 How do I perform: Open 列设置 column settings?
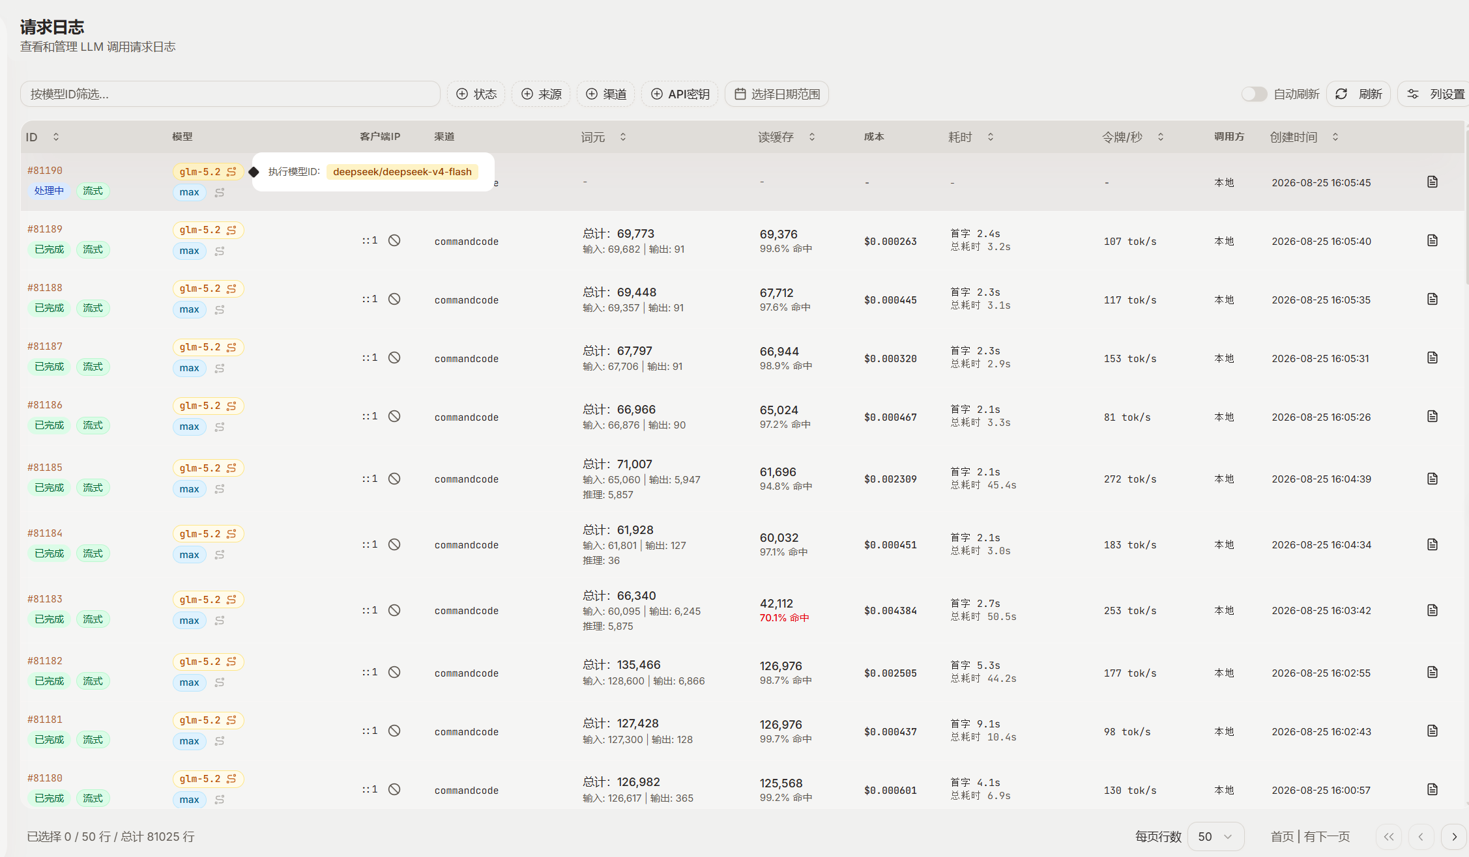[x=1434, y=94]
